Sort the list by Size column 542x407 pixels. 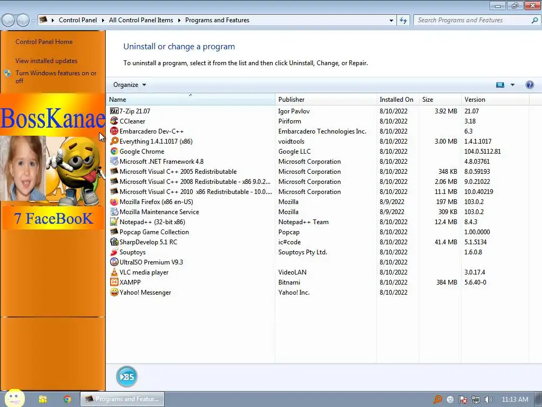[440, 99]
